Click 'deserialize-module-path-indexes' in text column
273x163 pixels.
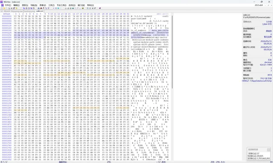pyautogui.click(x=150, y=40)
